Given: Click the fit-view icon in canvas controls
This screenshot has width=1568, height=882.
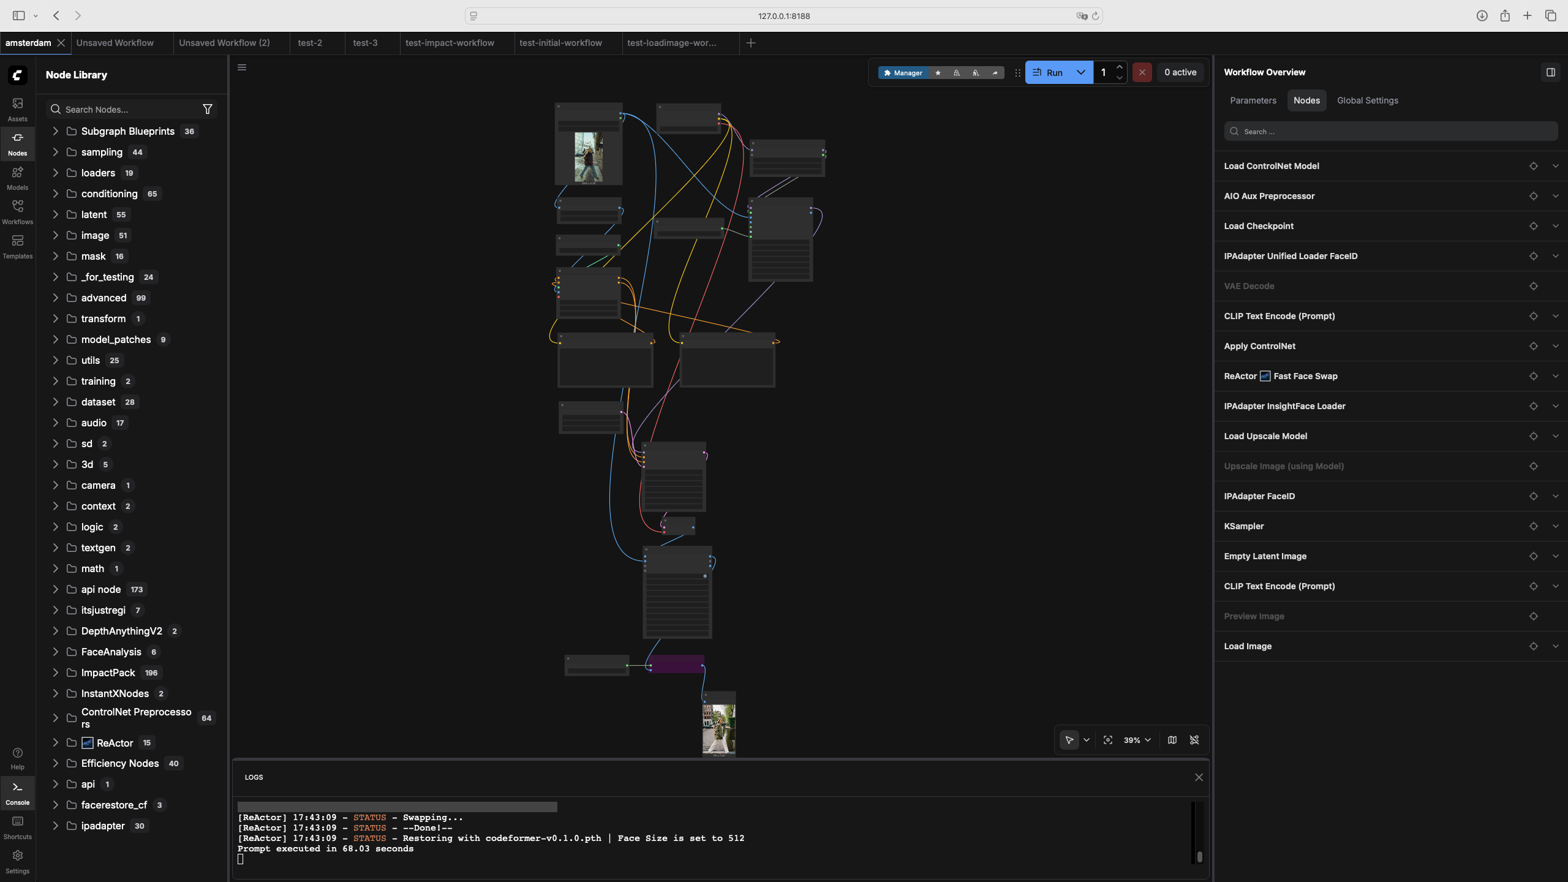Looking at the screenshot, I should [1107, 740].
